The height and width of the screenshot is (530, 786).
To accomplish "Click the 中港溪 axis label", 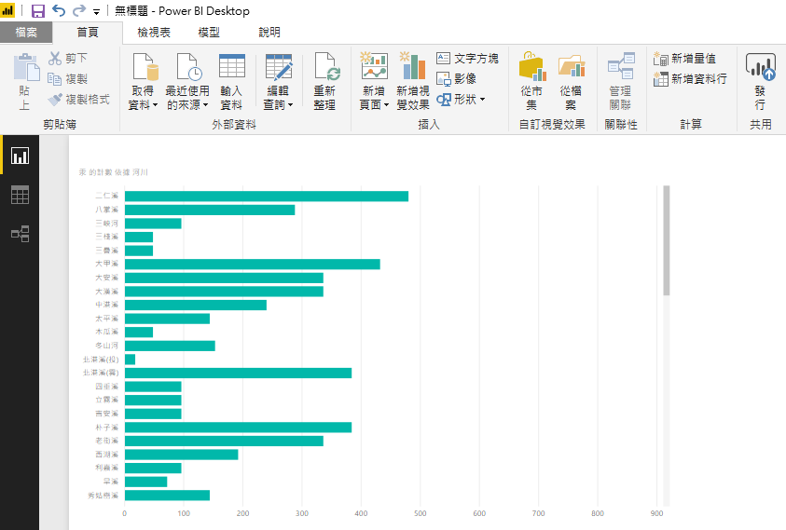I will pos(107,305).
